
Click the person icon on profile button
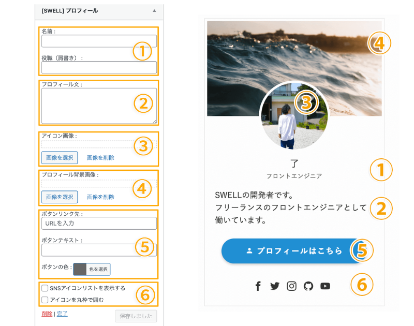point(249,251)
